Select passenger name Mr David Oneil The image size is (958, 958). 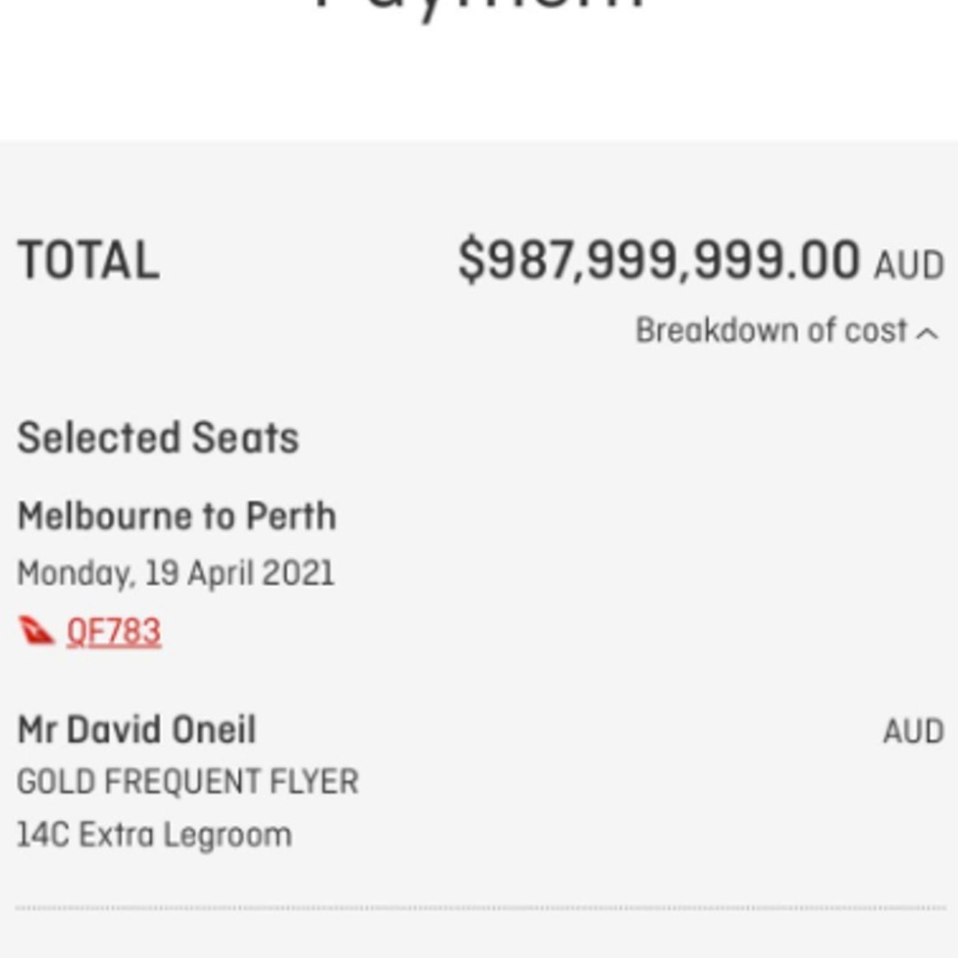137,729
